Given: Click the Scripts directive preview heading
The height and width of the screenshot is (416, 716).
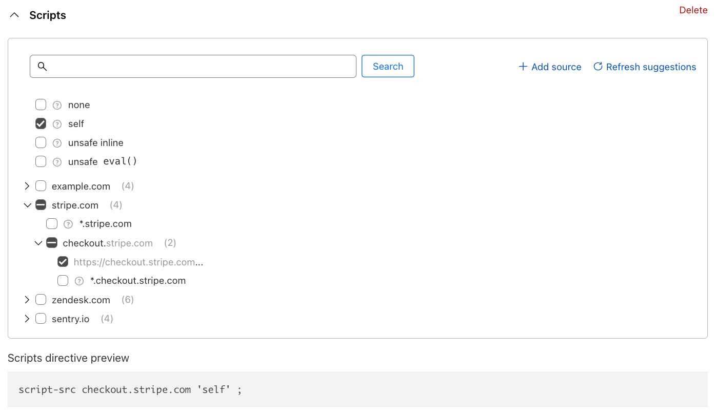Looking at the screenshot, I should click(x=68, y=358).
